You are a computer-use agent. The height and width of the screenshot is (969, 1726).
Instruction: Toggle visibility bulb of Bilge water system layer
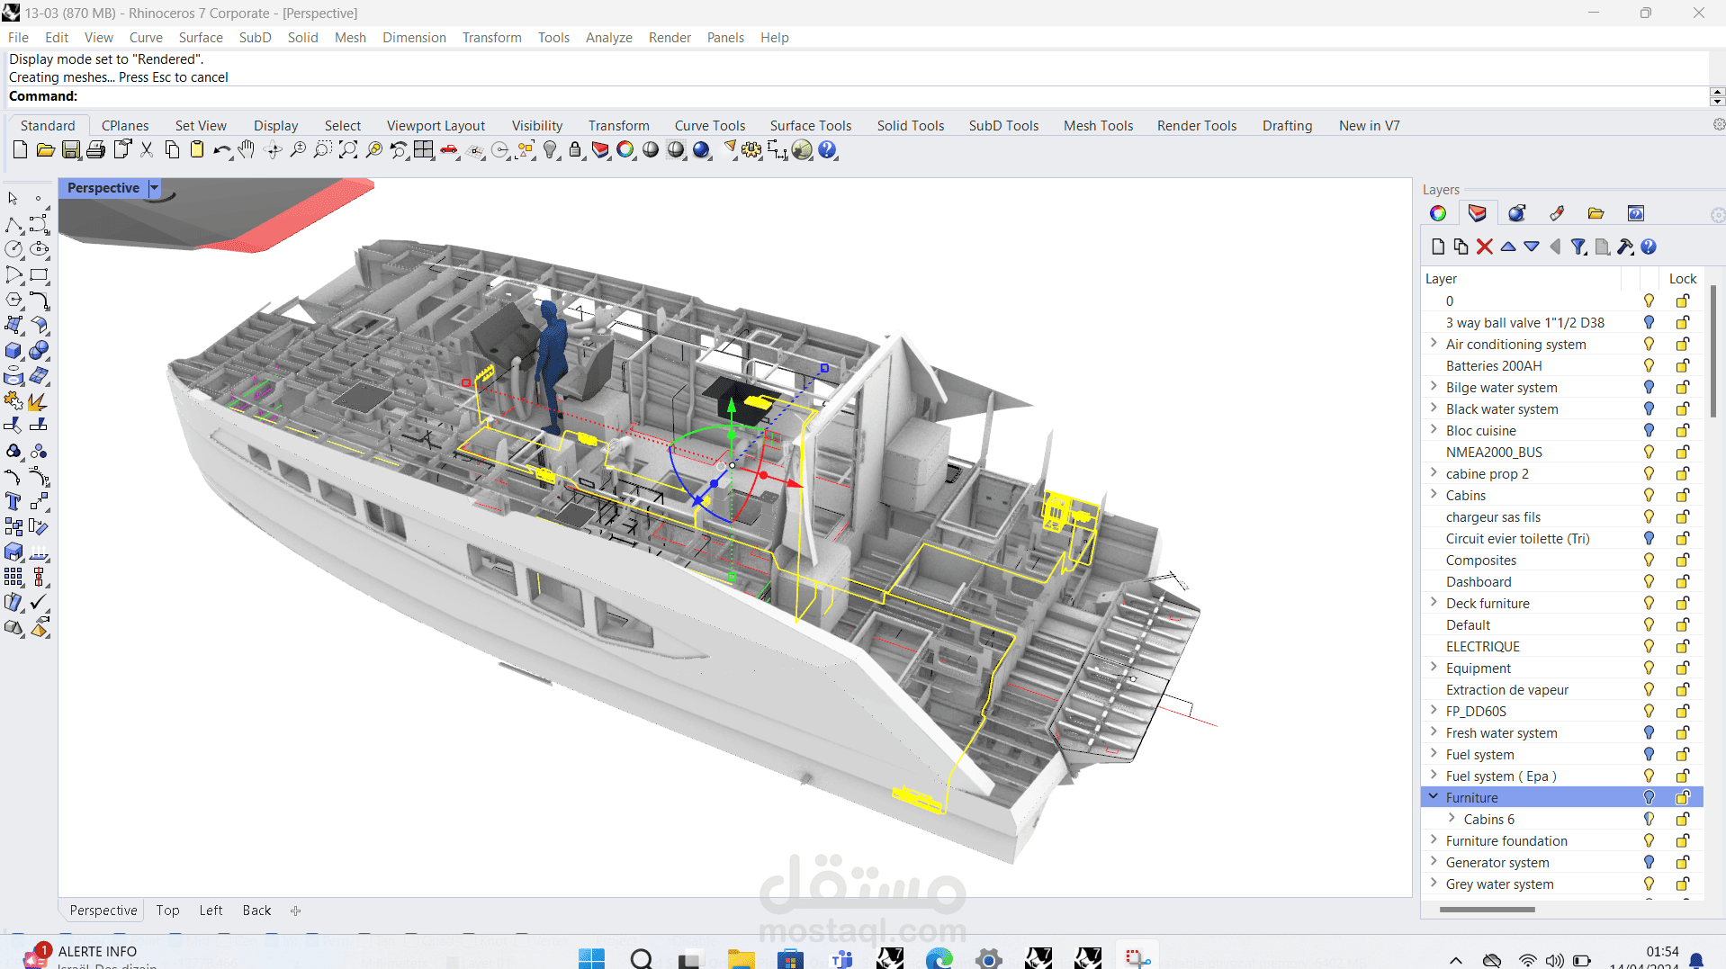tap(1649, 388)
